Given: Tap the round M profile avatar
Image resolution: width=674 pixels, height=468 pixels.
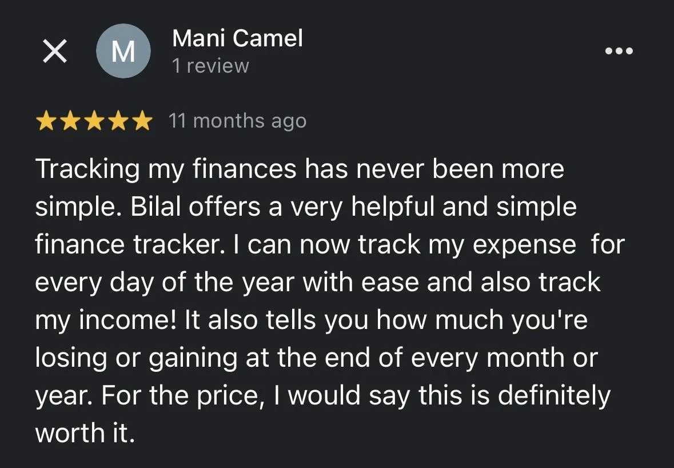Looking at the screenshot, I should pos(123,51).
